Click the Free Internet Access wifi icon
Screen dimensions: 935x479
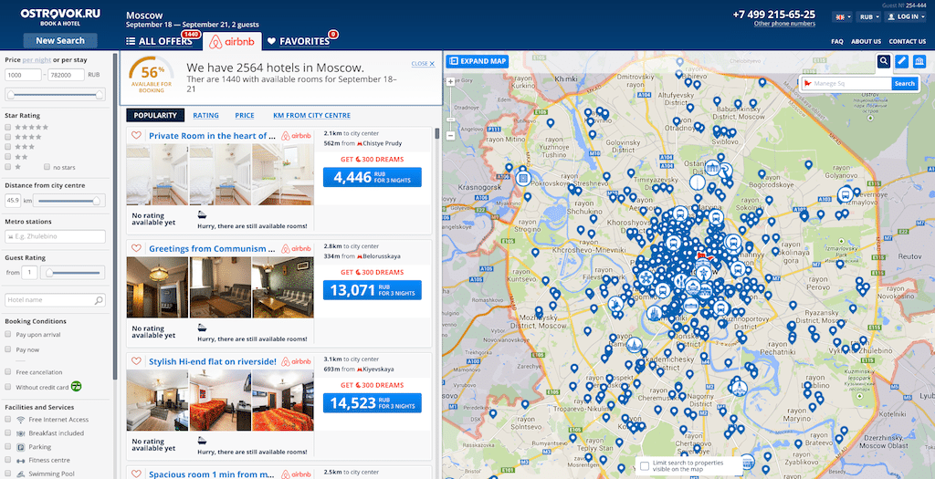point(20,420)
